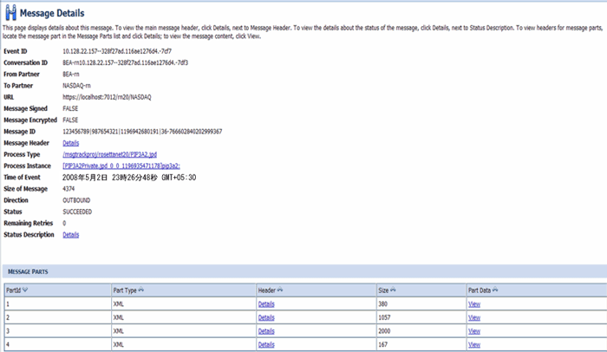
Task: Click the NASDAQ-rn To Partner value
Action: tap(76, 86)
